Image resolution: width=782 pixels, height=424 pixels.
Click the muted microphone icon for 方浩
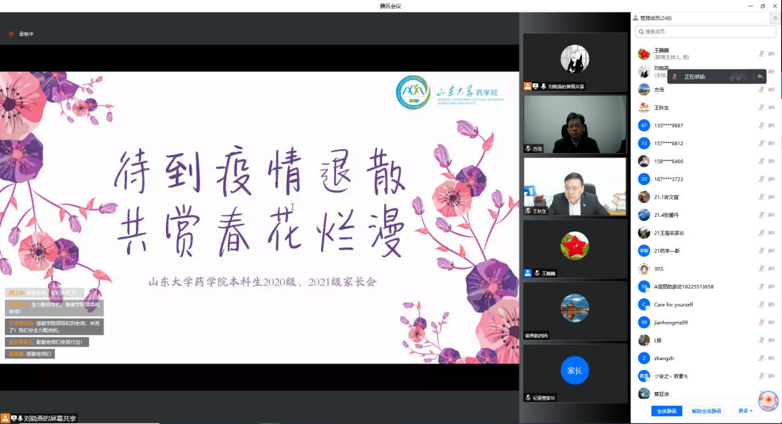coord(761,90)
